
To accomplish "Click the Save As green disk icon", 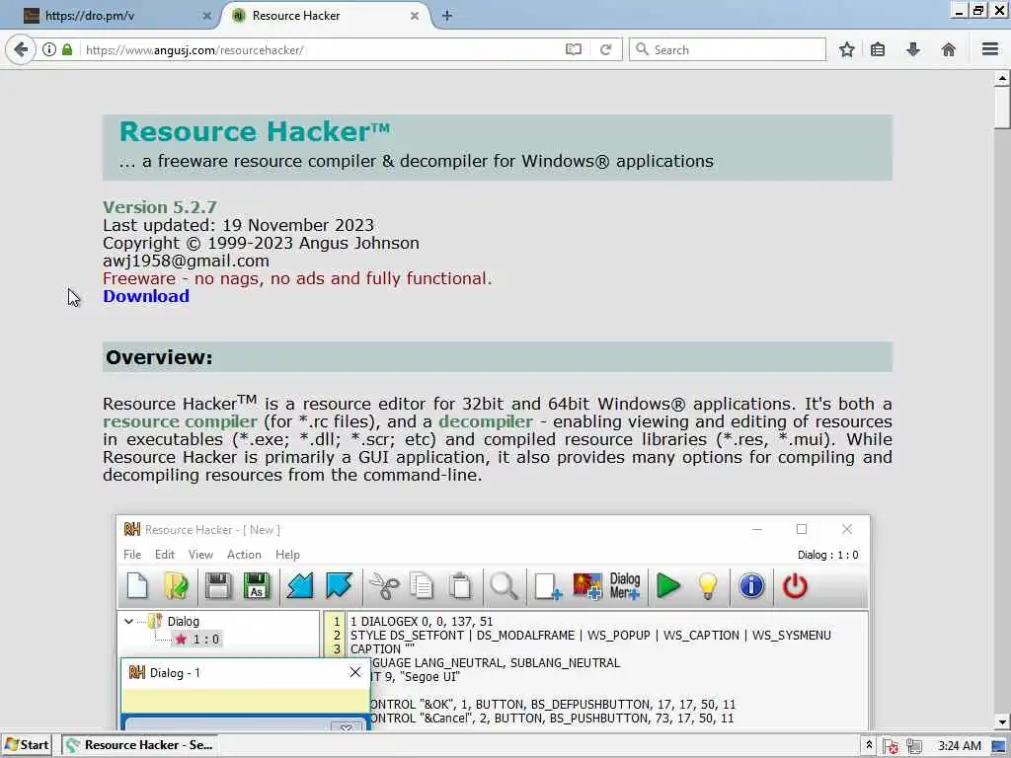I will pyautogui.click(x=256, y=586).
